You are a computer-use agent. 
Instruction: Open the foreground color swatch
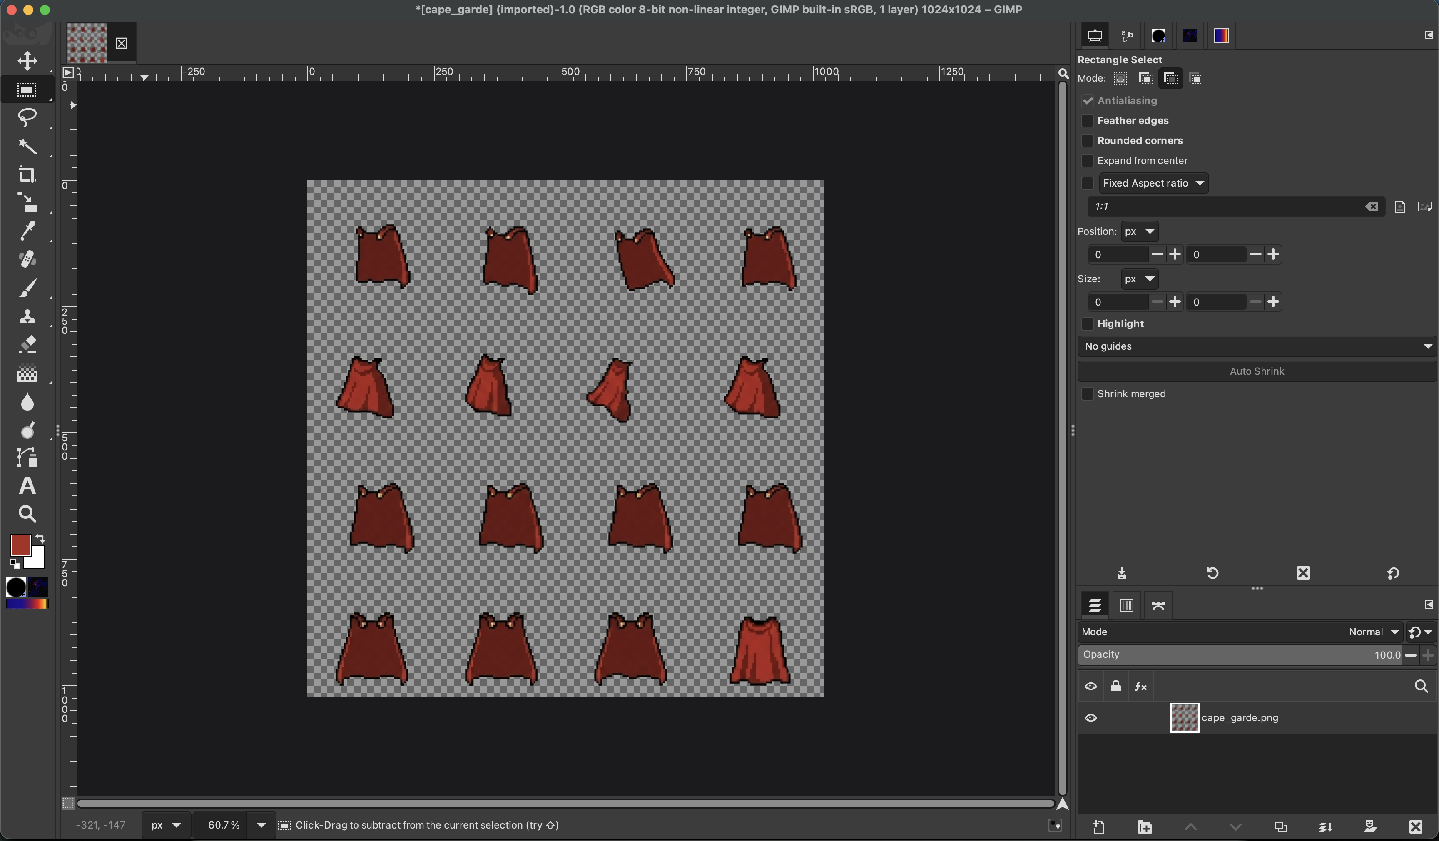(x=21, y=546)
